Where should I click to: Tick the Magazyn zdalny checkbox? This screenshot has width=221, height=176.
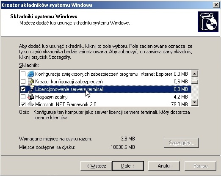click(x=23, y=97)
